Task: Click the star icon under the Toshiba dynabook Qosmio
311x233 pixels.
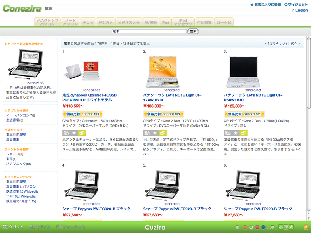Action: [74, 133]
